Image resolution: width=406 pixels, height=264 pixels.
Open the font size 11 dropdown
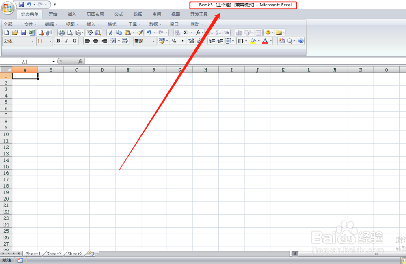click(x=50, y=41)
